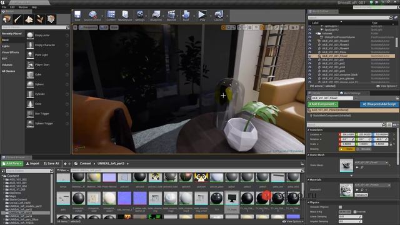The width and height of the screenshot is (400, 225).
Task: Select the Paint mode brush icon
Action: (x=18, y=19)
